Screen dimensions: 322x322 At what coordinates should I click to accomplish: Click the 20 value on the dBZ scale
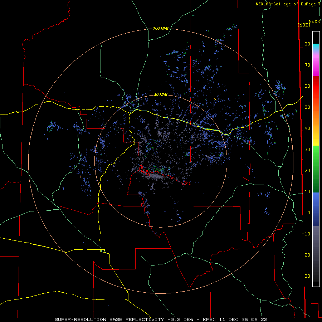pos(307,171)
